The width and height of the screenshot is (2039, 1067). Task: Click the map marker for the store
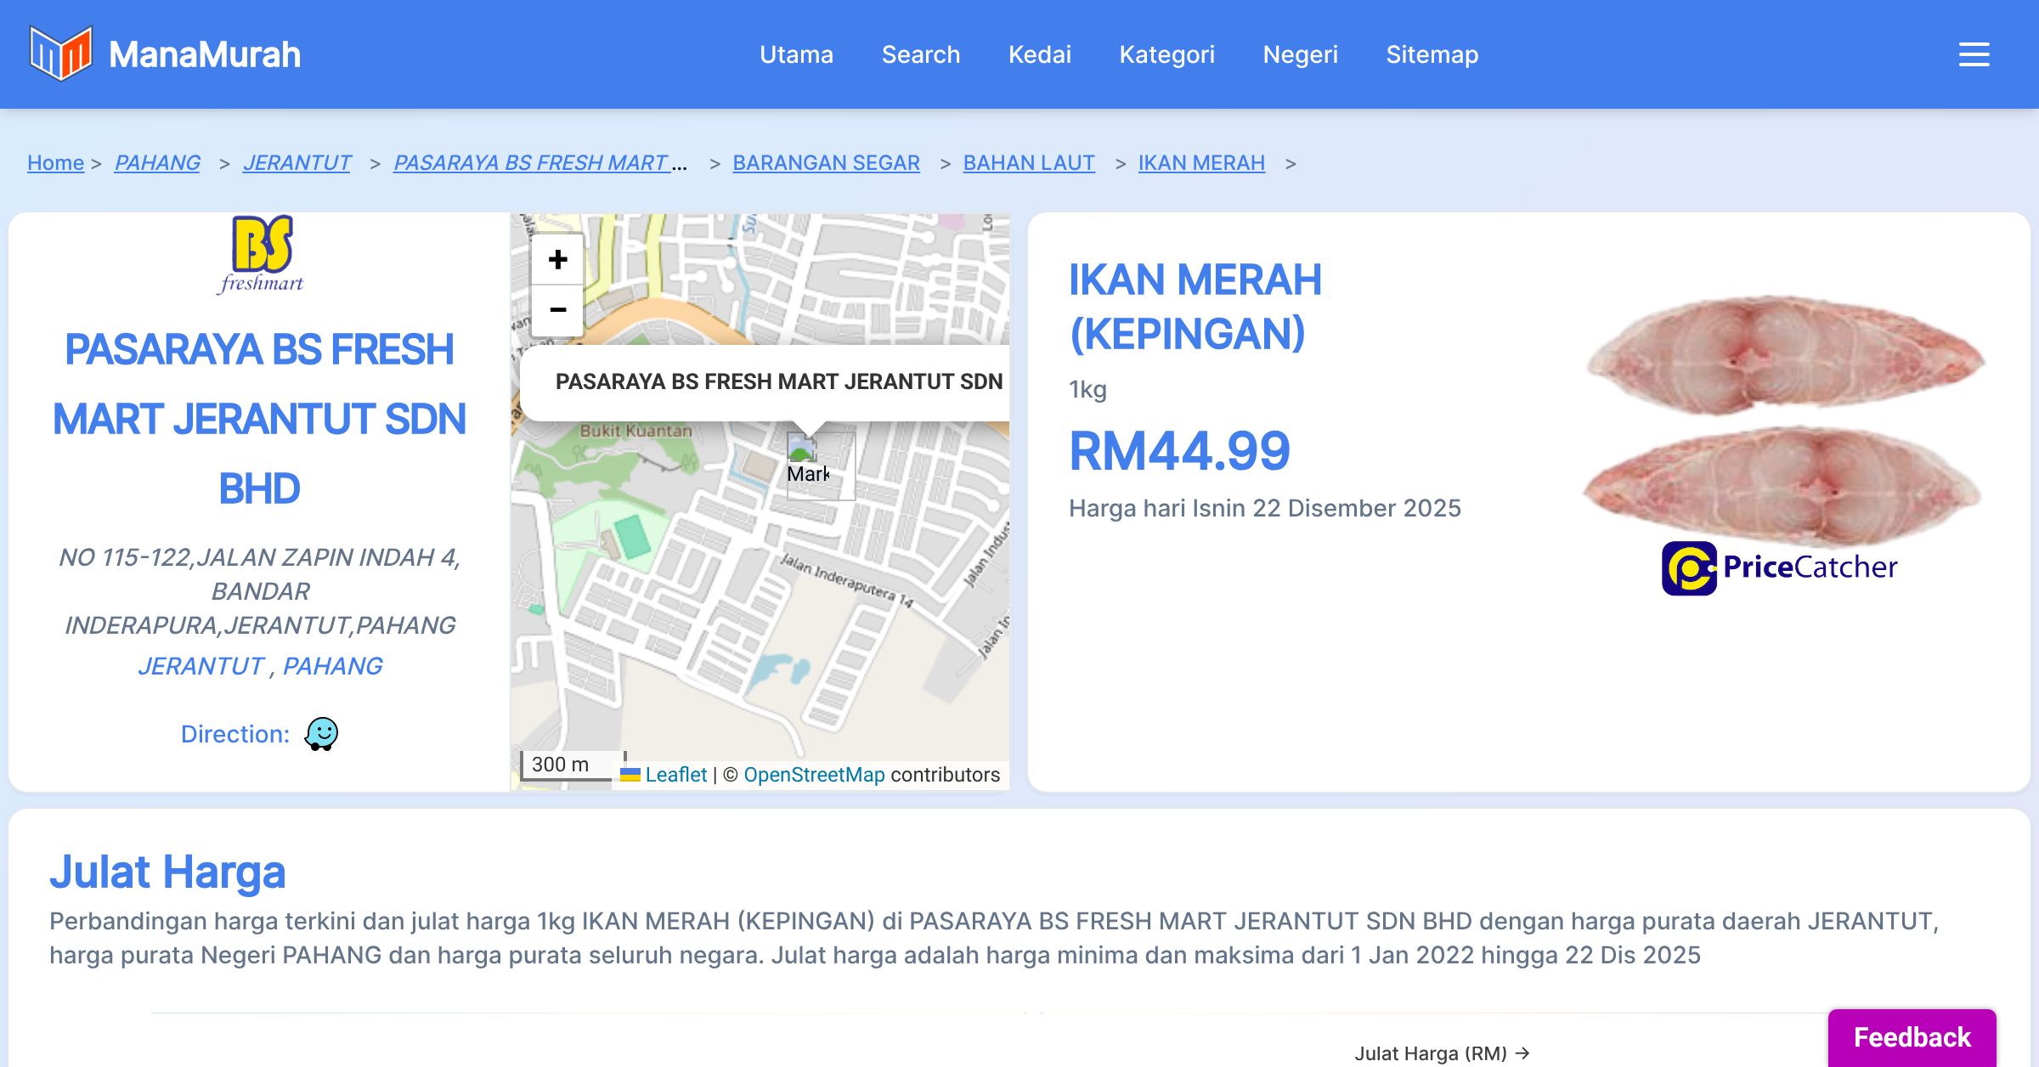click(x=804, y=459)
